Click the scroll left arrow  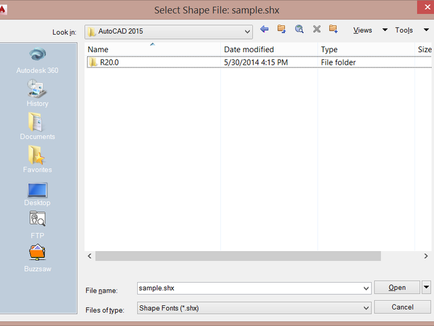[89, 256]
